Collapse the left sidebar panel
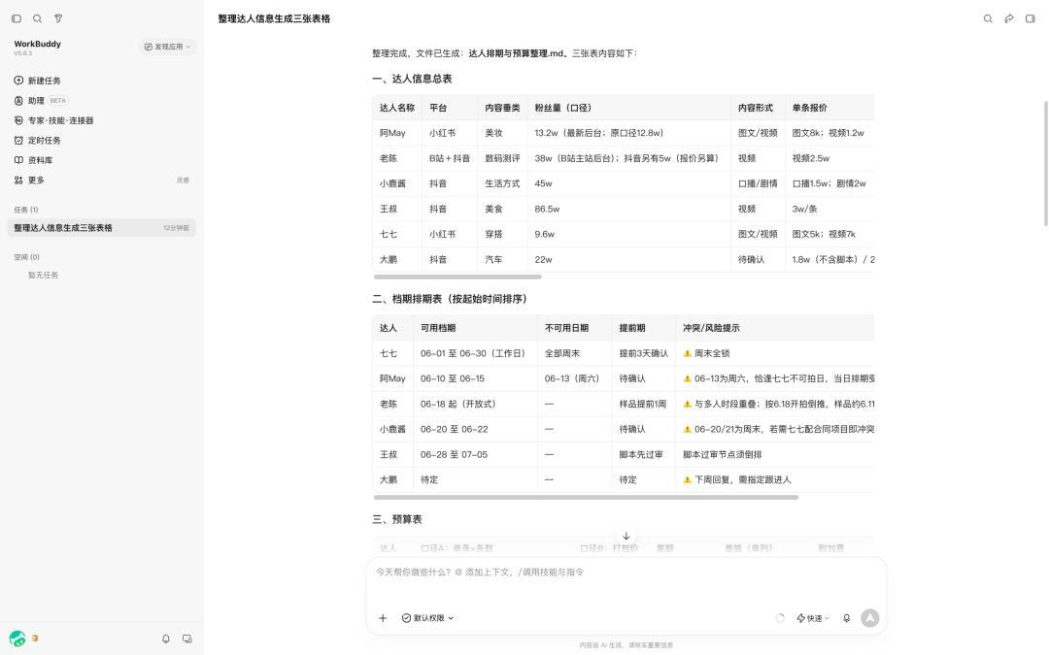1049x655 pixels. (x=17, y=18)
